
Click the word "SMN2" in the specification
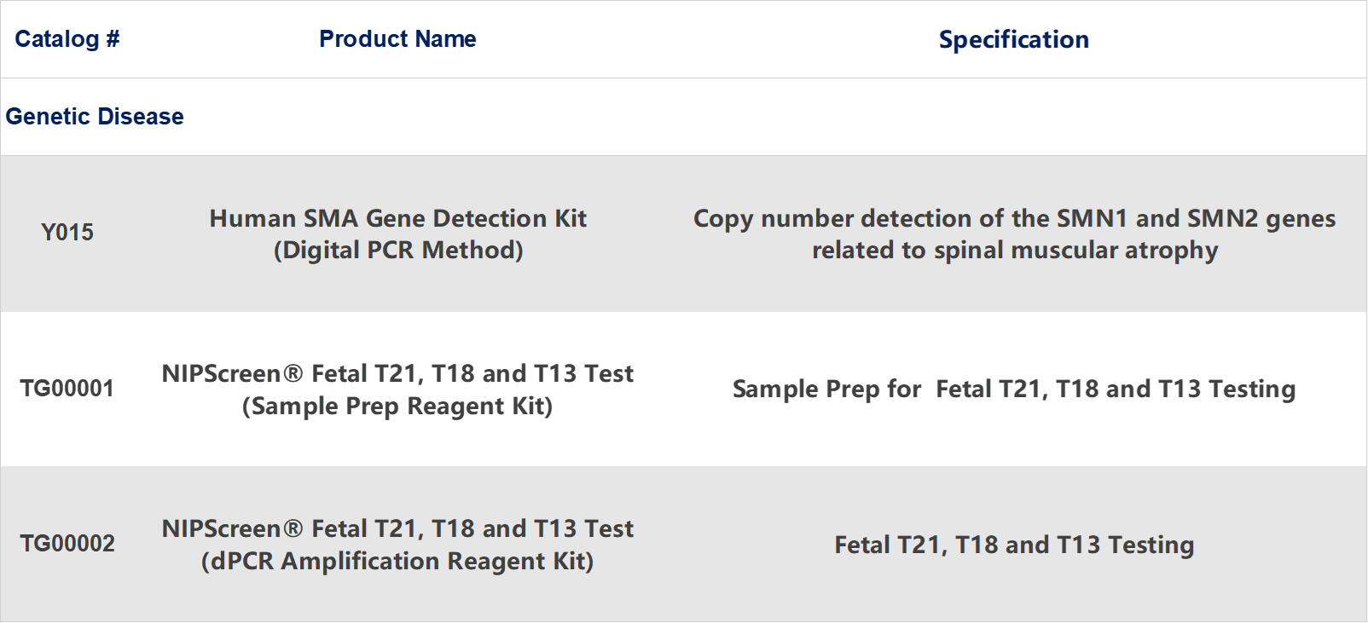(x=1222, y=219)
